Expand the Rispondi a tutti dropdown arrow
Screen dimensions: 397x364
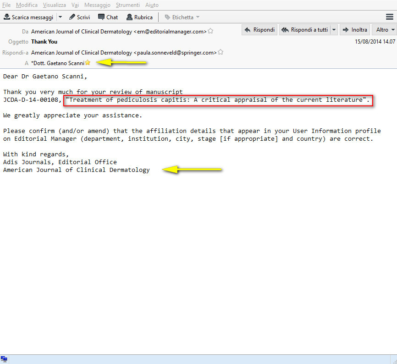click(334, 30)
